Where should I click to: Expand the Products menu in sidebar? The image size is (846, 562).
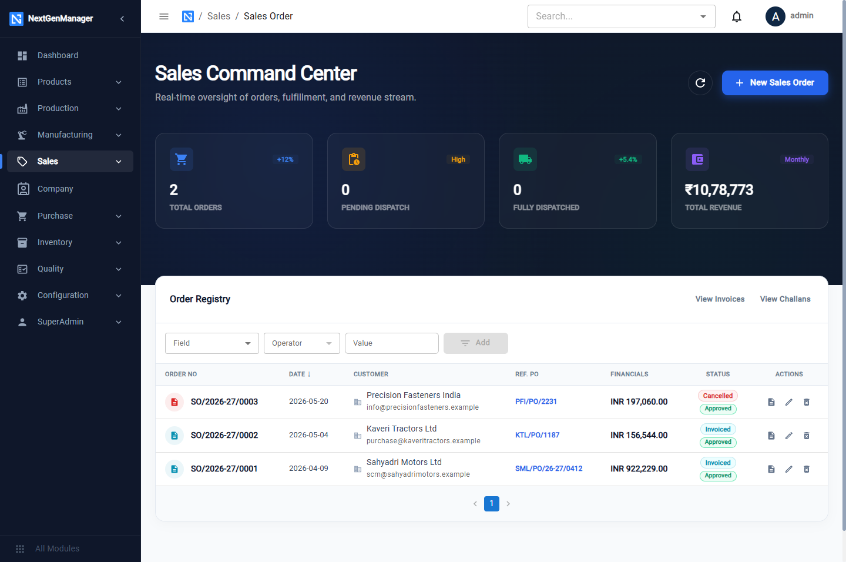[70, 82]
